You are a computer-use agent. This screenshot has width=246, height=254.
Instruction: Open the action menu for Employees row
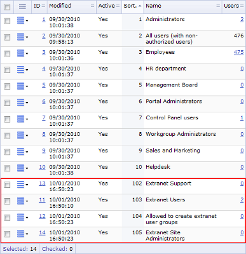(22, 53)
